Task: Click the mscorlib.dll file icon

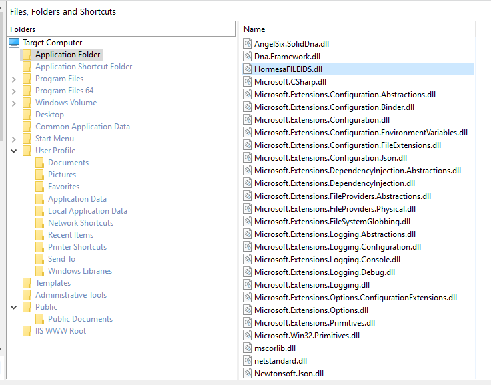Action: point(248,348)
